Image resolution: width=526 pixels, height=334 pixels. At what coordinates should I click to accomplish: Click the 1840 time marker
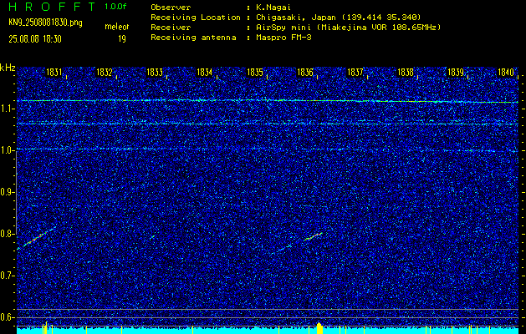pos(506,73)
